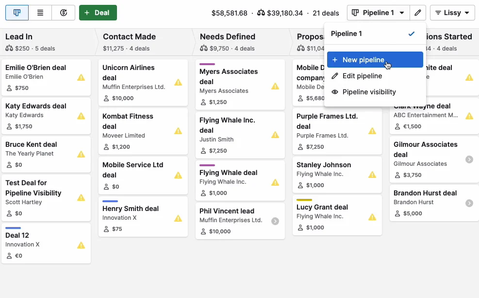Click arrow icon on Phil Vincent lead

coord(275,221)
